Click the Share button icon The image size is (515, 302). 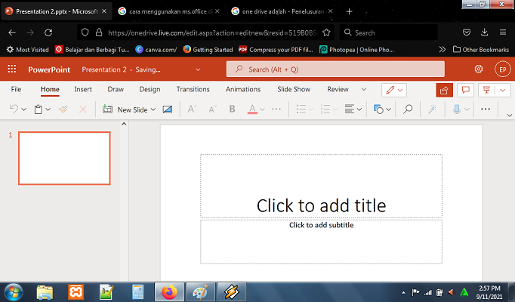tap(444, 90)
